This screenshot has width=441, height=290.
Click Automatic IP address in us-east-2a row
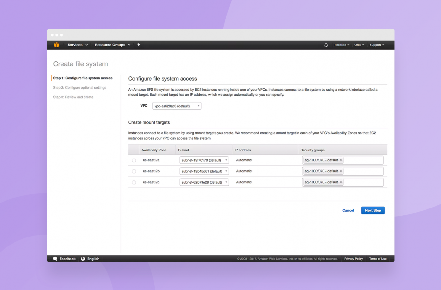click(244, 160)
